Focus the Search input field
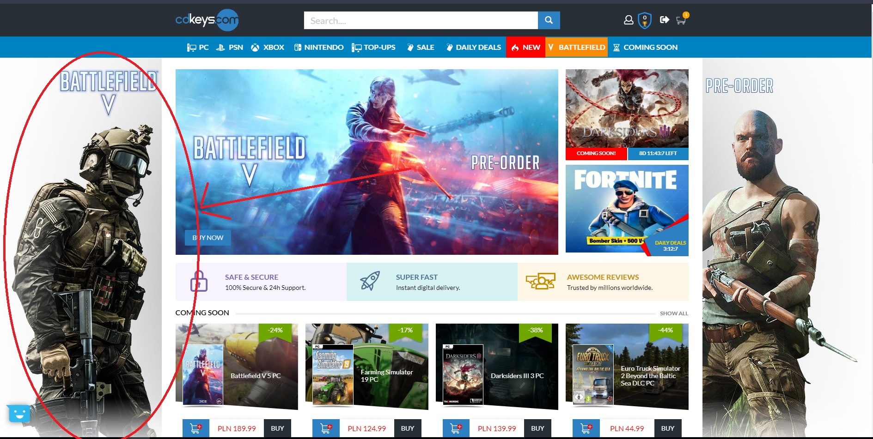Screen dimensions: 873x439 [x=421, y=20]
